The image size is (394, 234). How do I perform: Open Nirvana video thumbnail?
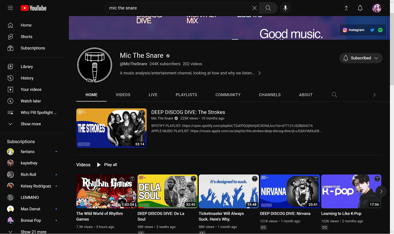tap(290, 191)
